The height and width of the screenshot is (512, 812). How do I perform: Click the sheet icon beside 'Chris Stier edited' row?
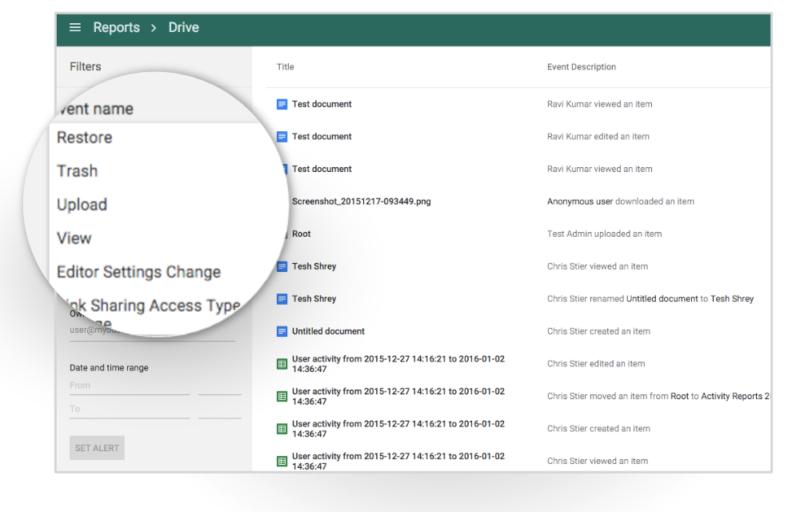click(282, 364)
